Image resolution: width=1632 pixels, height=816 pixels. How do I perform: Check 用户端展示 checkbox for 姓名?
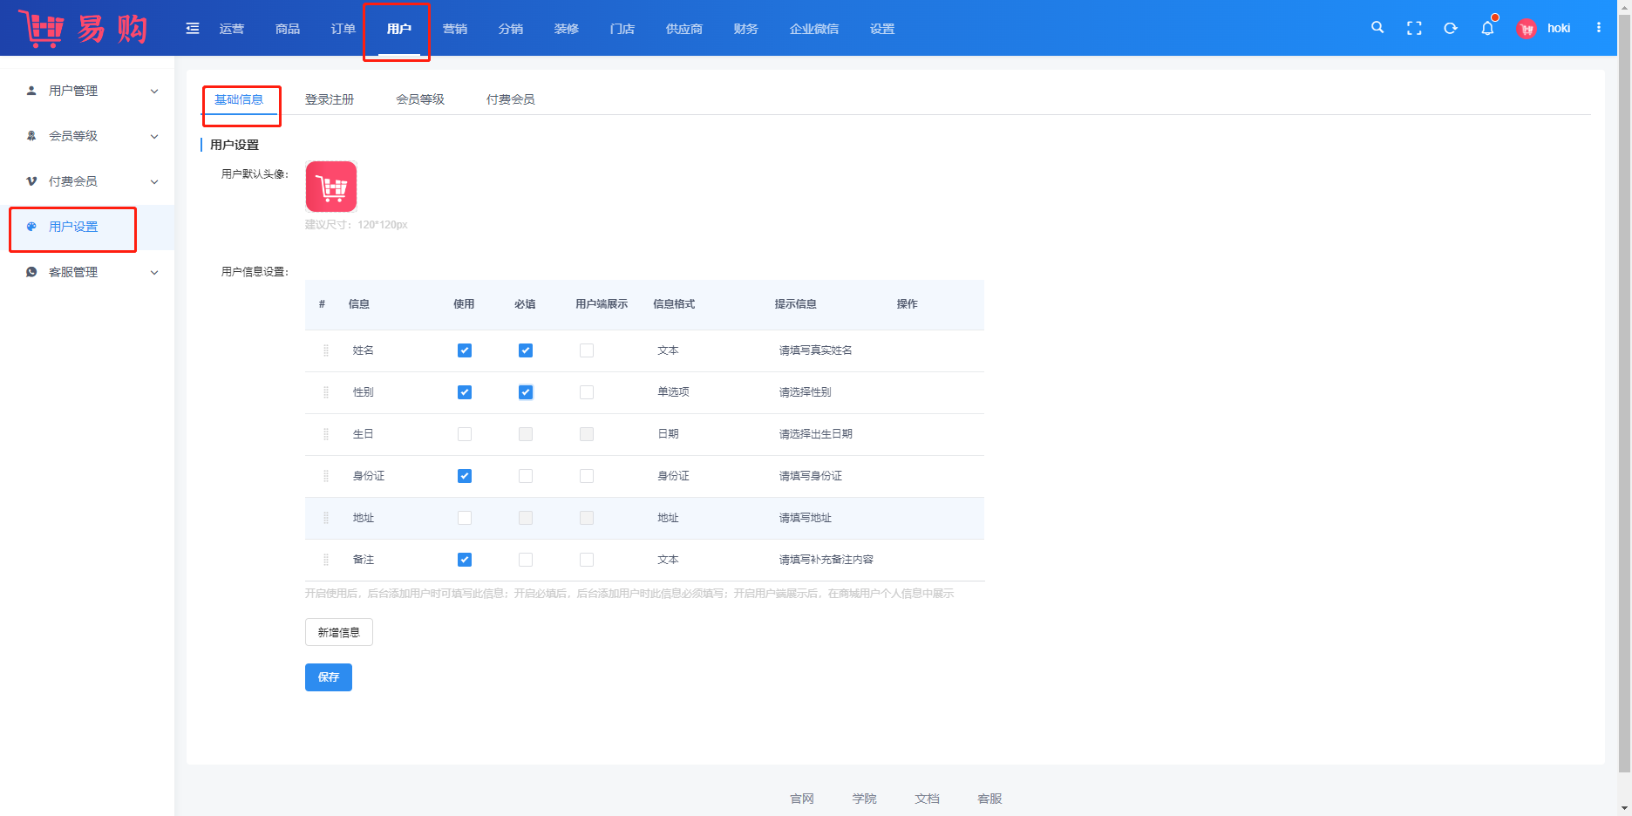click(587, 350)
